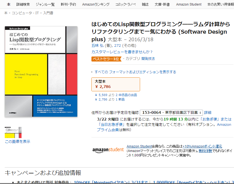Open the large book cover image
Image resolution: width=234 pixels, height=184 pixels.
pyautogui.click(x=41, y=72)
